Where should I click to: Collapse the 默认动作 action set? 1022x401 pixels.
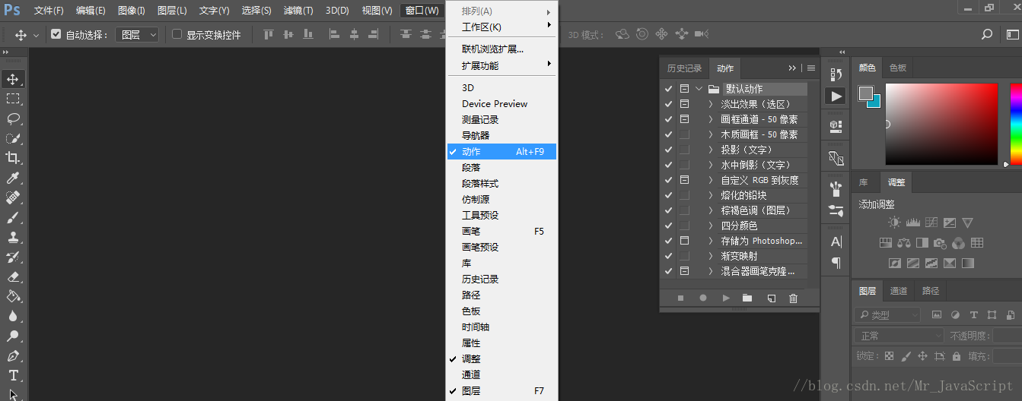click(x=699, y=89)
